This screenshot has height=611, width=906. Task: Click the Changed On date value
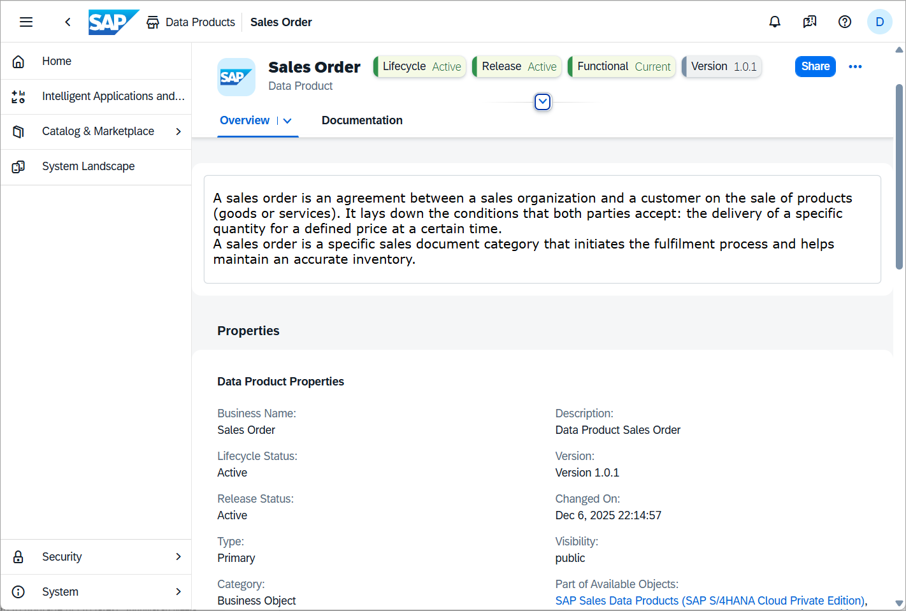click(x=608, y=515)
